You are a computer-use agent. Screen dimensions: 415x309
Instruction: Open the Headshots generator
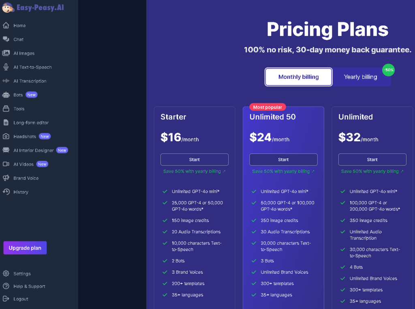(25, 136)
